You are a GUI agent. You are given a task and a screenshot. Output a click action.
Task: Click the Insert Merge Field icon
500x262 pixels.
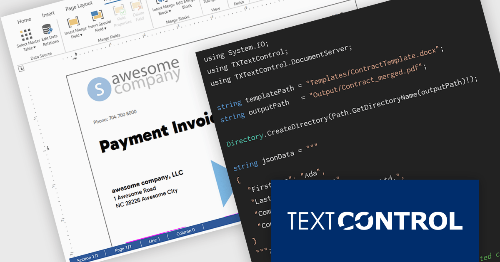(73, 22)
